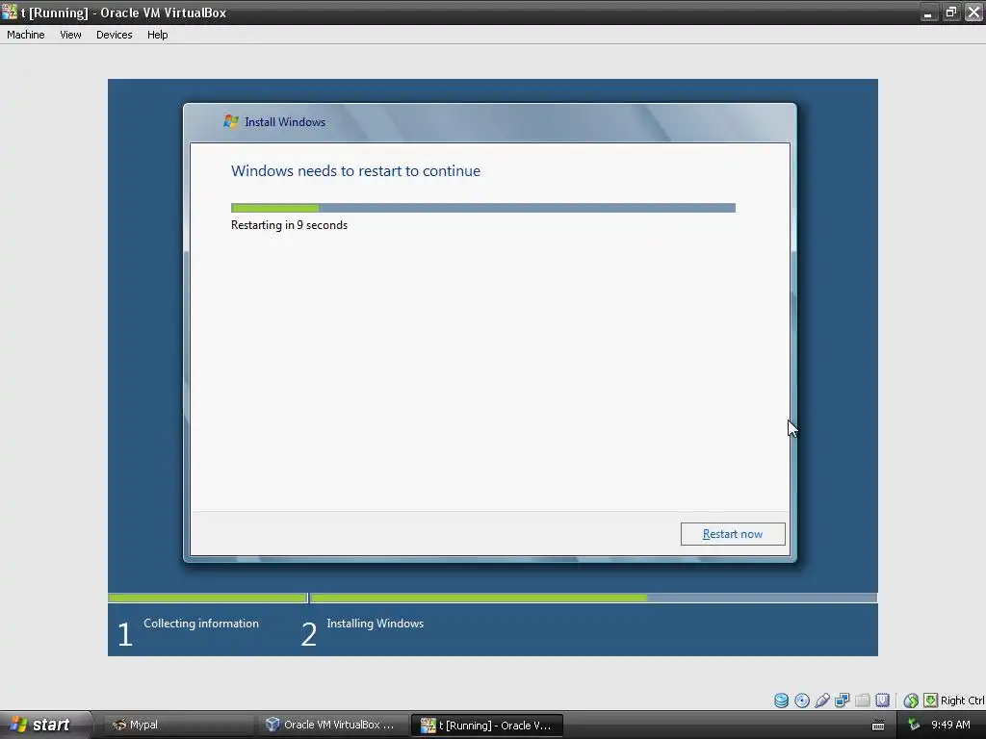This screenshot has width=986, height=739.
Task: Click the optical disc status icon
Action: [802, 701]
